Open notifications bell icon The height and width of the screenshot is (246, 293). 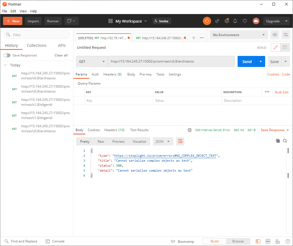pyautogui.click(x=235, y=21)
